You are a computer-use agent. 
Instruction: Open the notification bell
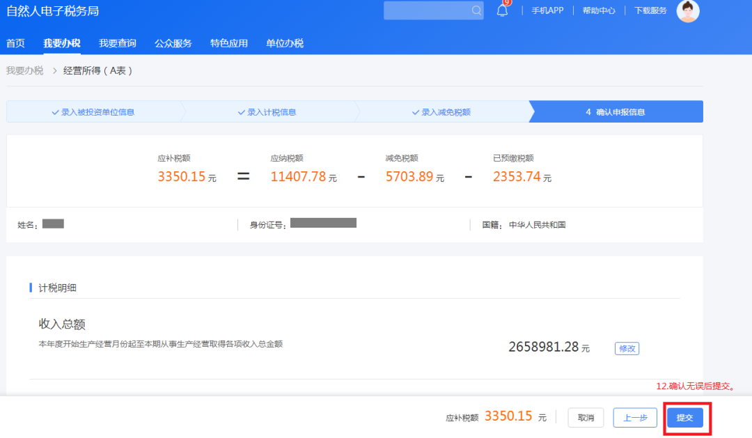pyautogui.click(x=502, y=10)
